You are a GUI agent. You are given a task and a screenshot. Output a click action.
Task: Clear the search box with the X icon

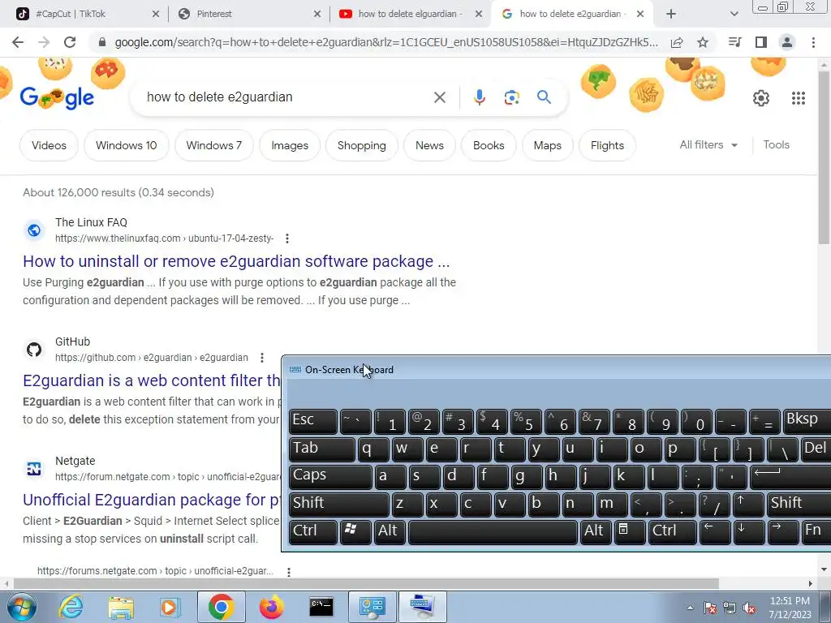[439, 97]
